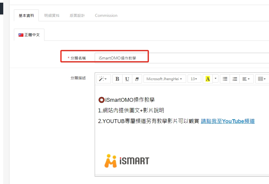This screenshot has width=269, height=184.
Task: Insert an ordered numbered list
Action: 235,79
